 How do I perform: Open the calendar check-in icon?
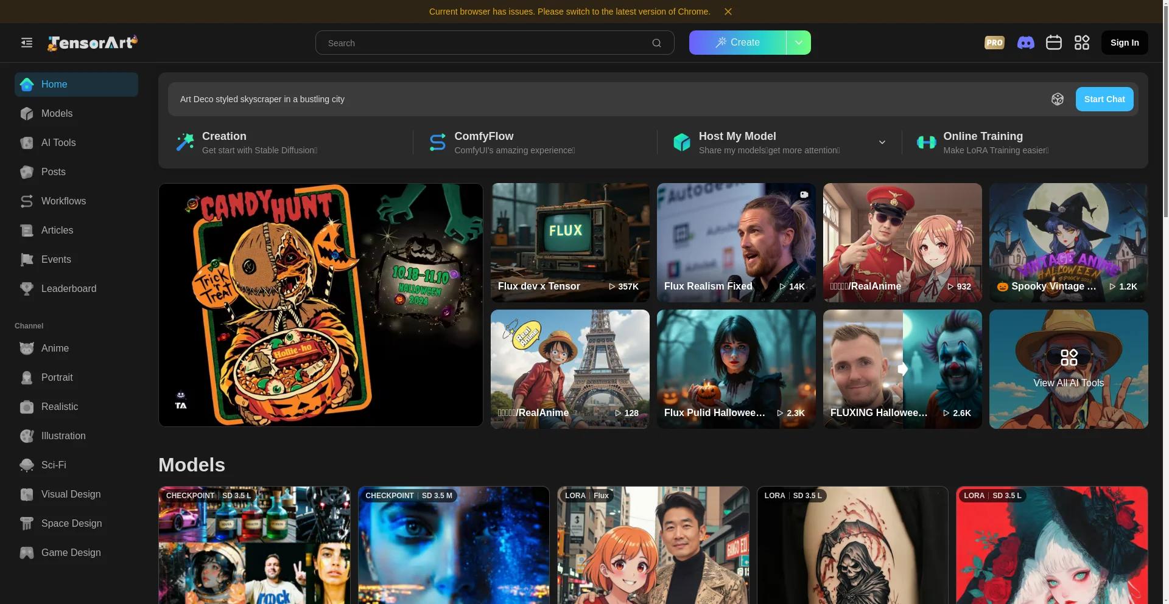coord(1054,43)
